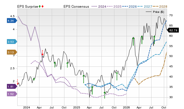Click the light purple 1.52 value tag
The width and height of the screenshot is (184, 109).
tap(12, 94)
